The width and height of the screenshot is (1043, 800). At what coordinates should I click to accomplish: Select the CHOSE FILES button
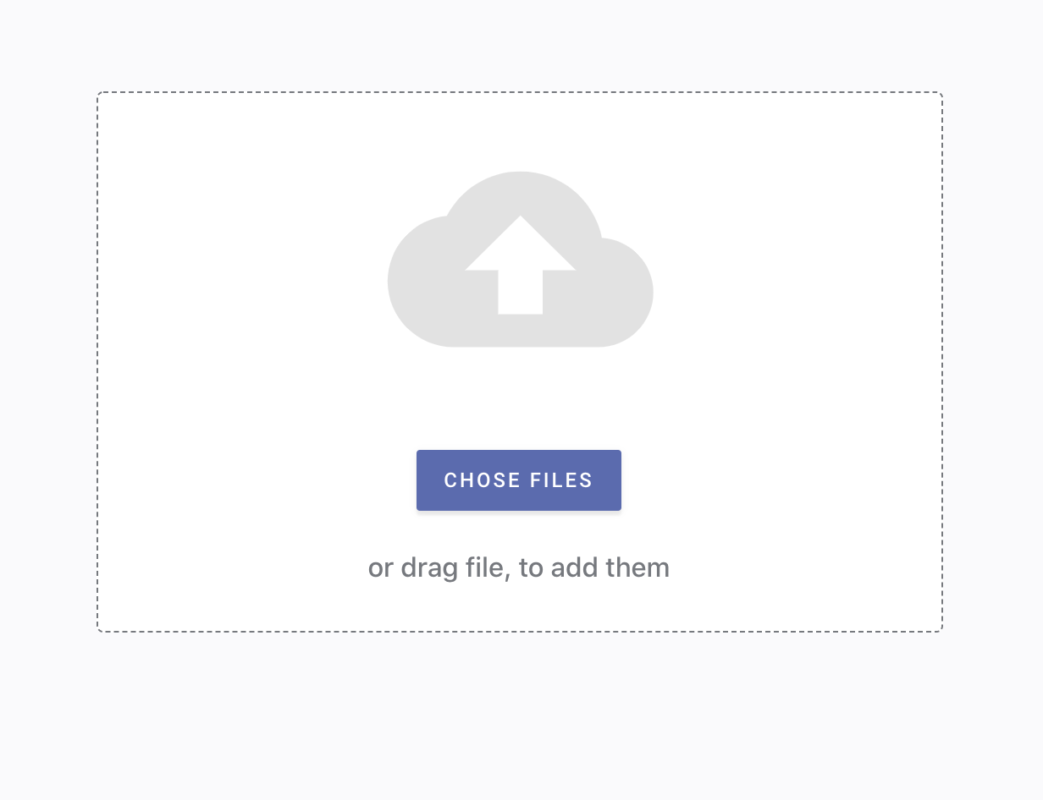(x=519, y=480)
